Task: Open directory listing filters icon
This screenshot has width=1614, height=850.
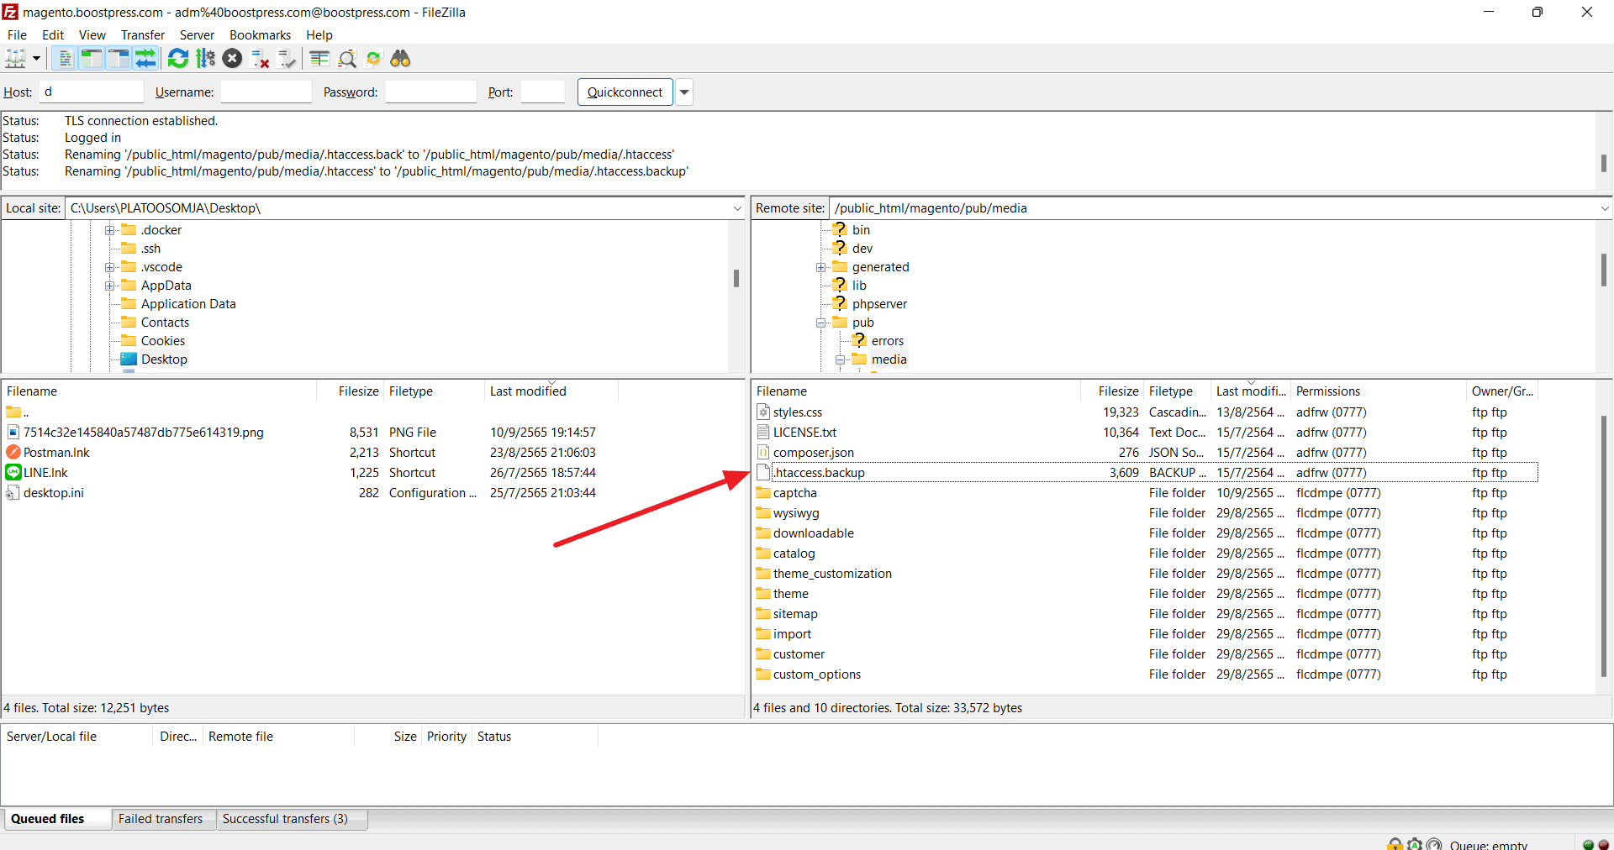Action: coord(319,59)
